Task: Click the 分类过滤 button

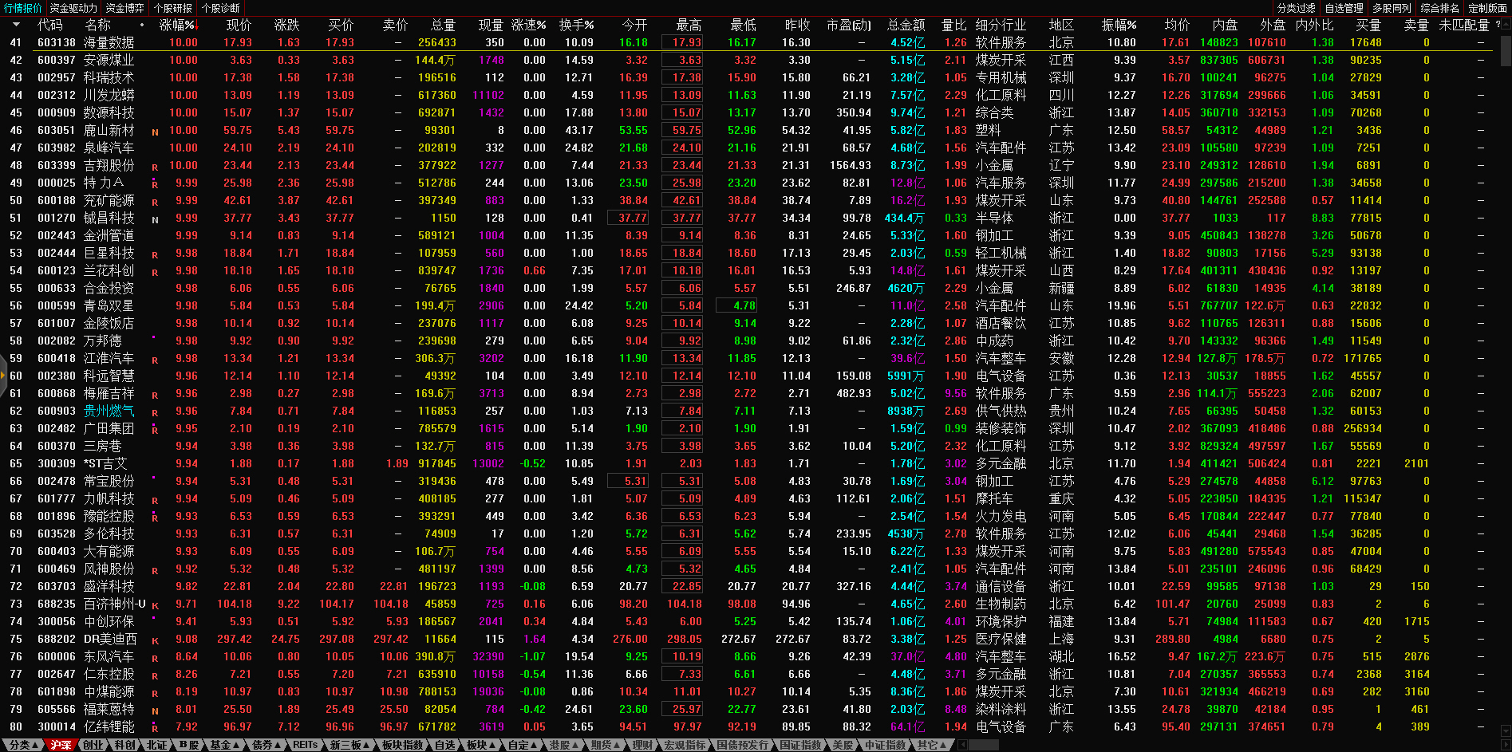Action: 1296,8
